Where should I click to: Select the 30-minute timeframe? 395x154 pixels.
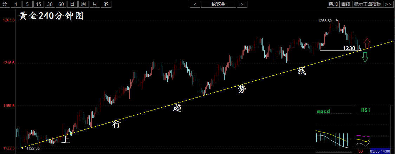(50, 4)
